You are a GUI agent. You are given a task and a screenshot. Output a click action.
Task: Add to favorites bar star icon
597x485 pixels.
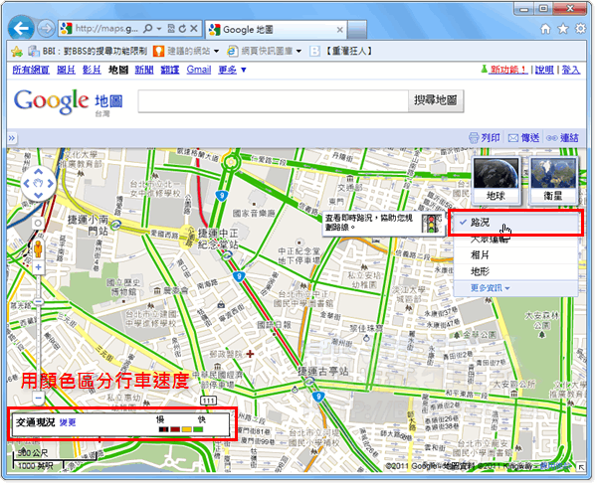(16, 52)
